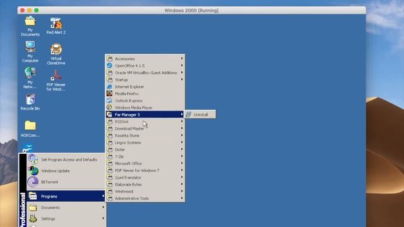Select the Far Manager 3 menu entry
This screenshot has height=227, width=404.
pyautogui.click(x=145, y=115)
